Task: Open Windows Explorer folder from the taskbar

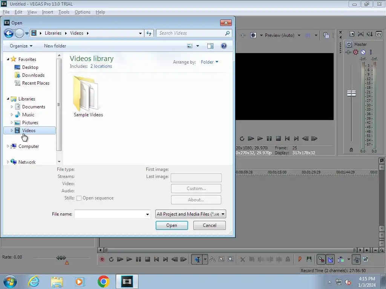Action: 57,281
